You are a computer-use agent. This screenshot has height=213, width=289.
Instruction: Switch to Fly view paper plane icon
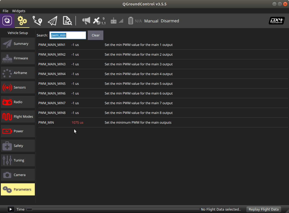53,21
